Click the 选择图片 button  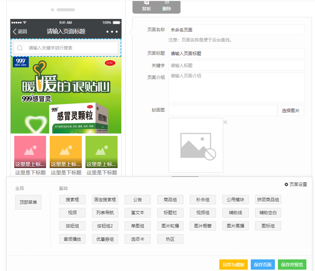click(291, 110)
